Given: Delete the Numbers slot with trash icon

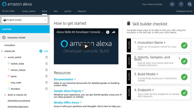Looking at the screenshot, I should [x=46, y=89].
